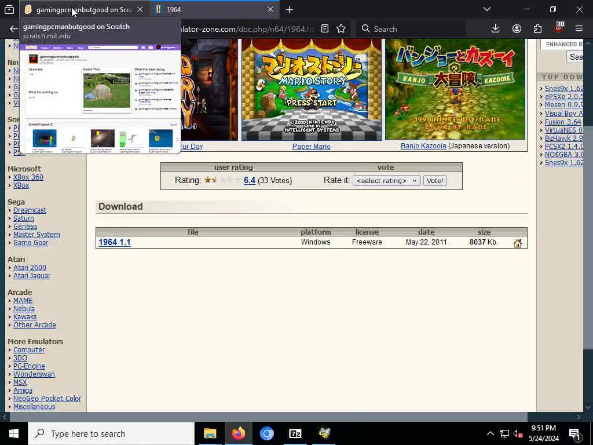
Task: Bookmark this page with the star icon
Action: (x=341, y=29)
